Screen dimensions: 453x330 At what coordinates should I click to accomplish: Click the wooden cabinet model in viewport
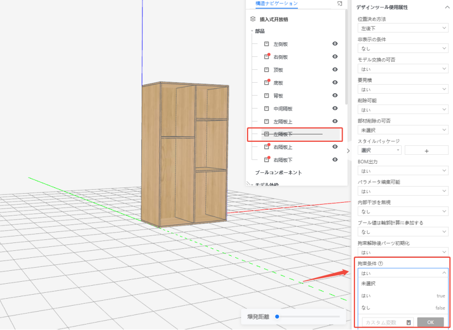pyautogui.click(x=184, y=154)
